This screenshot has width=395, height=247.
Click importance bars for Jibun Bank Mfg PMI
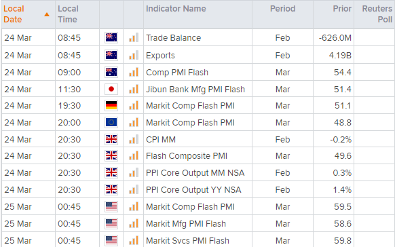tap(134, 89)
